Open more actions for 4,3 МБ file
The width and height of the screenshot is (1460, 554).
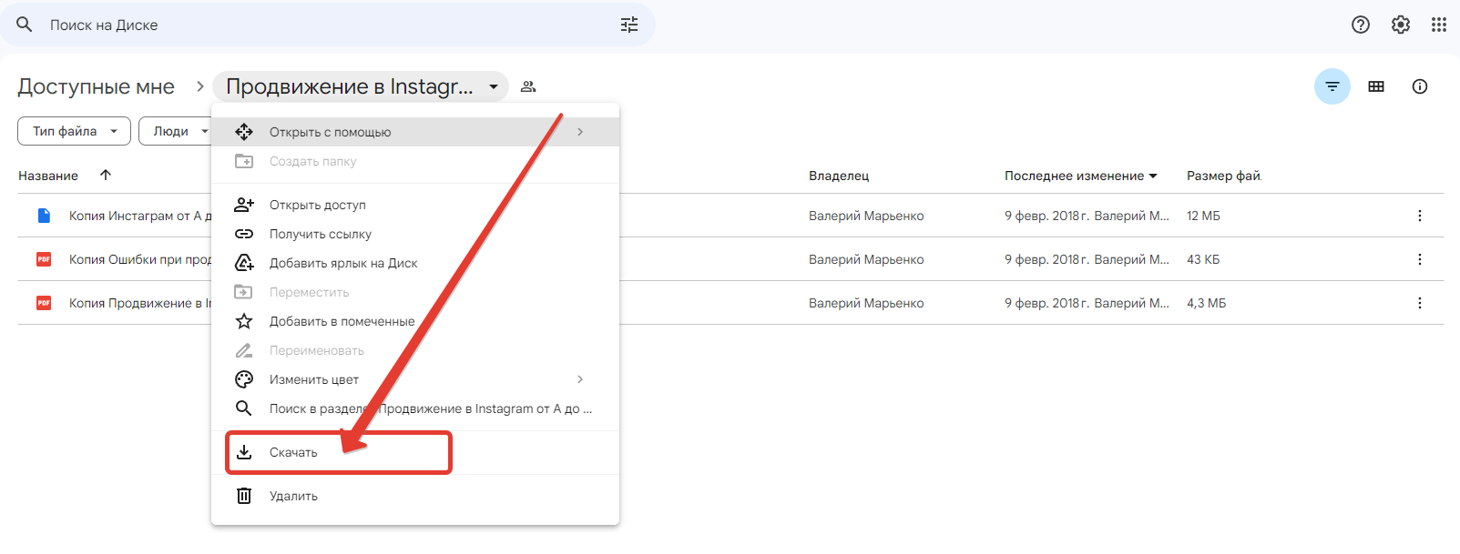click(x=1420, y=303)
